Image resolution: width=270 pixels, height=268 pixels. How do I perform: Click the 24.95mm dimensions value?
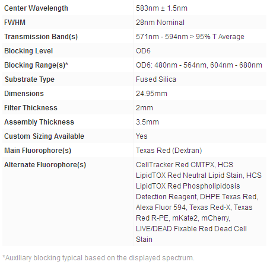(x=151, y=94)
